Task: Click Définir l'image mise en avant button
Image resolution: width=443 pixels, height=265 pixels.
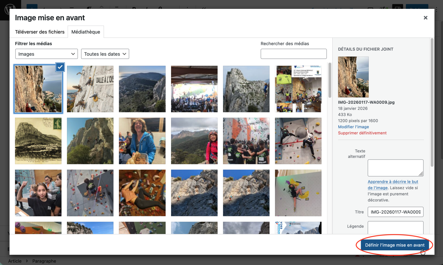Action: 394,245
